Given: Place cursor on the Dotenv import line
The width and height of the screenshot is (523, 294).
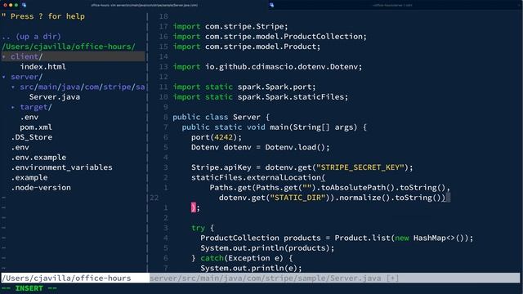Looking at the screenshot, I should point(267,67).
